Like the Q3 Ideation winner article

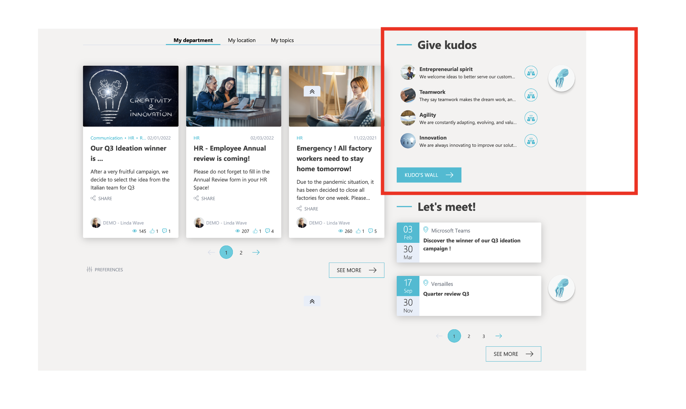pos(152,231)
